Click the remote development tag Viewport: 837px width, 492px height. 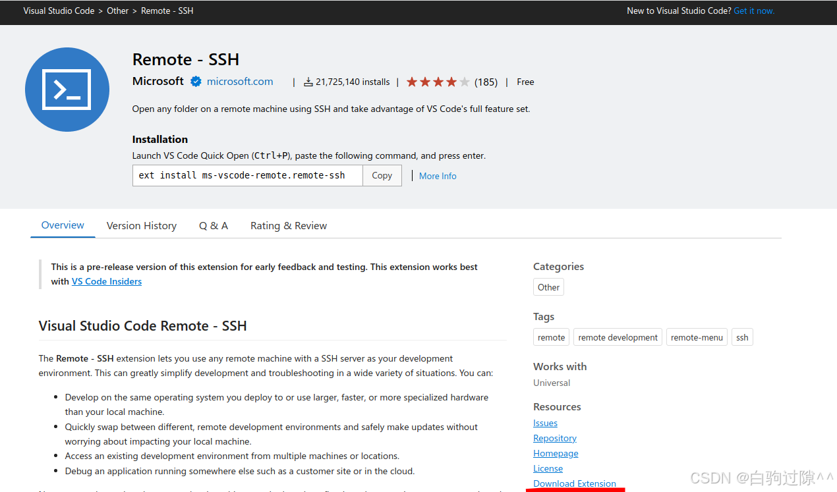click(617, 337)
